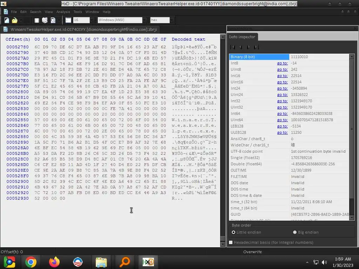Open the Search menu
The width and height of the screenshot is (359, 269).
tap(35, 12)
